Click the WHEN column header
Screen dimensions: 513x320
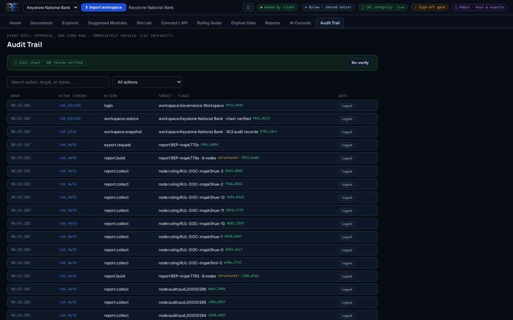[15, 96]
